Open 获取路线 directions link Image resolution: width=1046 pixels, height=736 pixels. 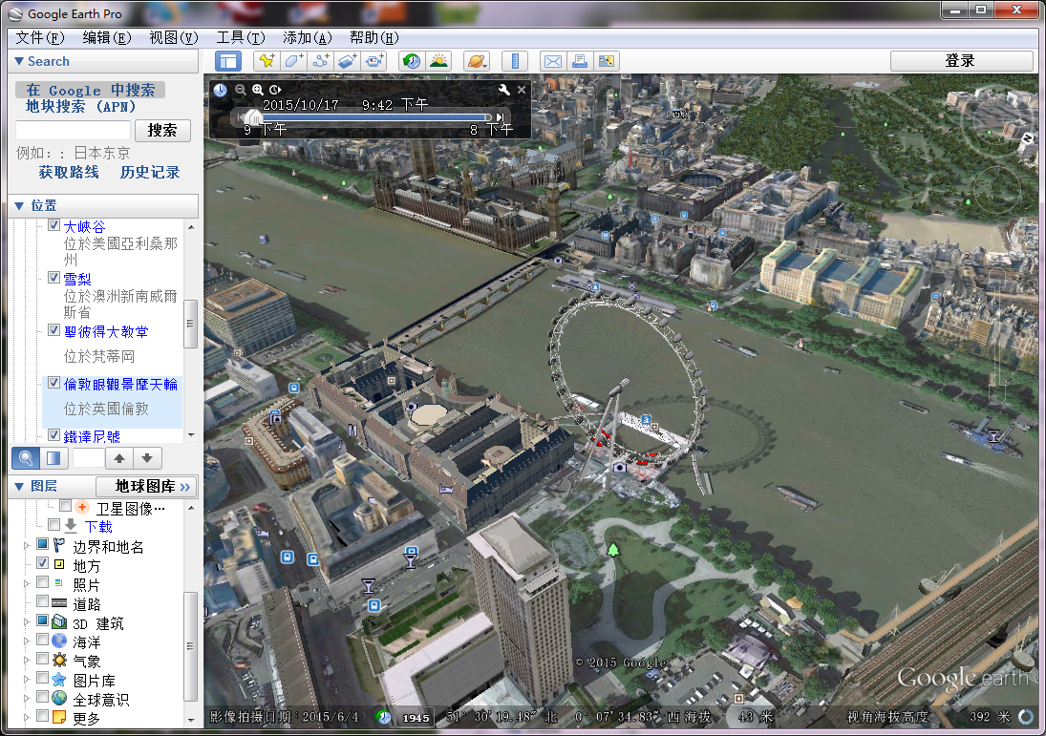[69, 172]
